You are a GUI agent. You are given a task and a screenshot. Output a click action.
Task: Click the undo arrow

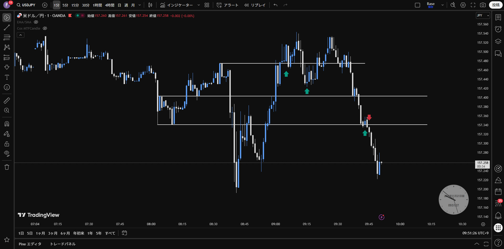click(x=276, y=5)
